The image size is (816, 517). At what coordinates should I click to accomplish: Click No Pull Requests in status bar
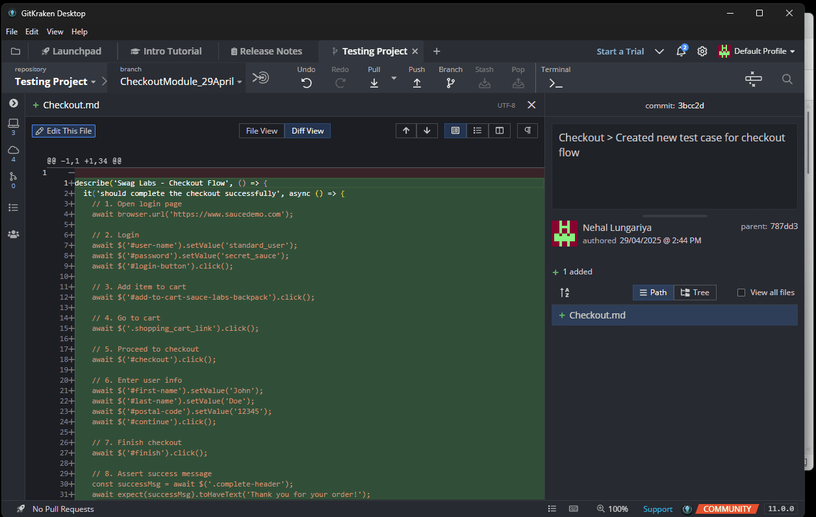[63, 509]
